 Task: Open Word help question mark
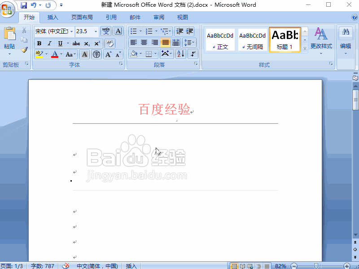click(x=355, y=17)
